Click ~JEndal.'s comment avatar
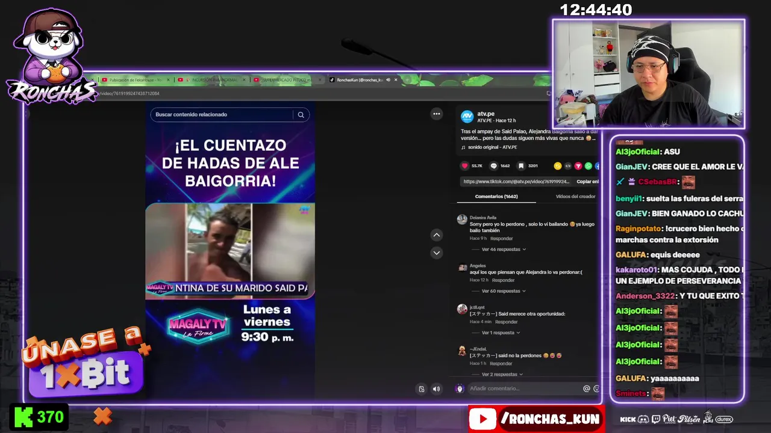This screenshot has height=433, width=771. pos(462,351)
